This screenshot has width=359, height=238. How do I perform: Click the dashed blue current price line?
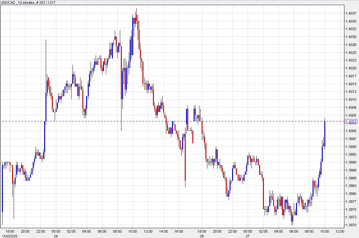pos(223,121)
